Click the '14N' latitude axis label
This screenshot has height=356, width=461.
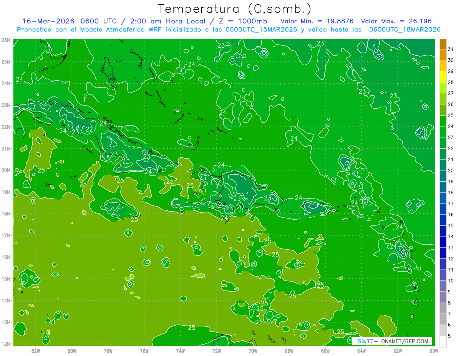[x=6, y=300]
